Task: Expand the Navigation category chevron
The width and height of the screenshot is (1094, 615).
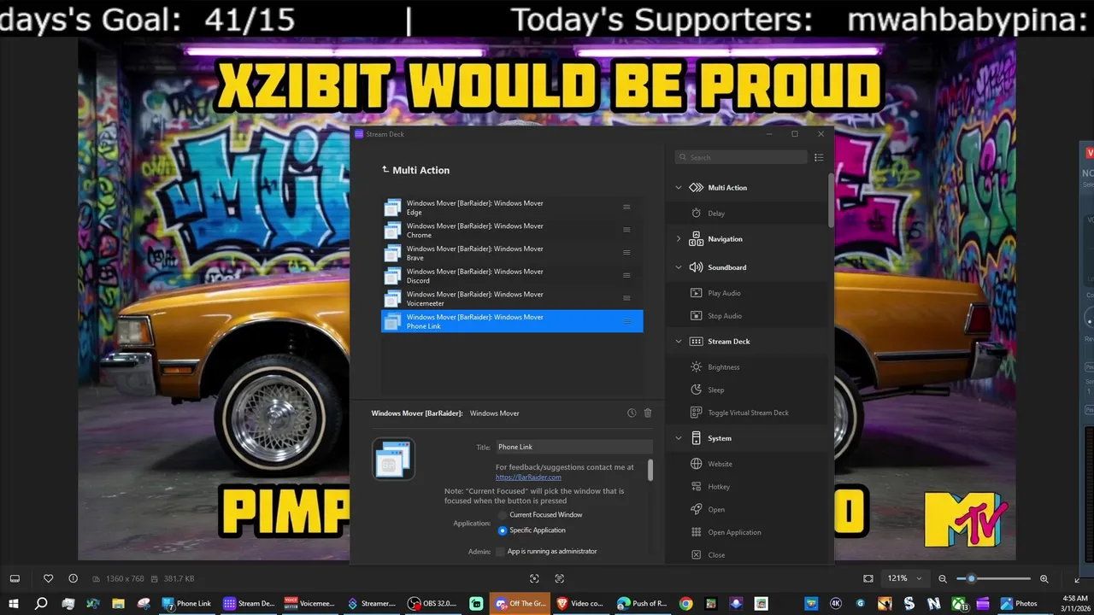Action: [x=679, y=239]
